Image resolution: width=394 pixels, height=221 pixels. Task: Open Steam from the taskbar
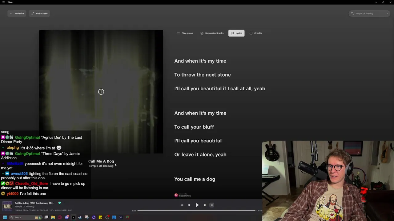pos(80,217)
